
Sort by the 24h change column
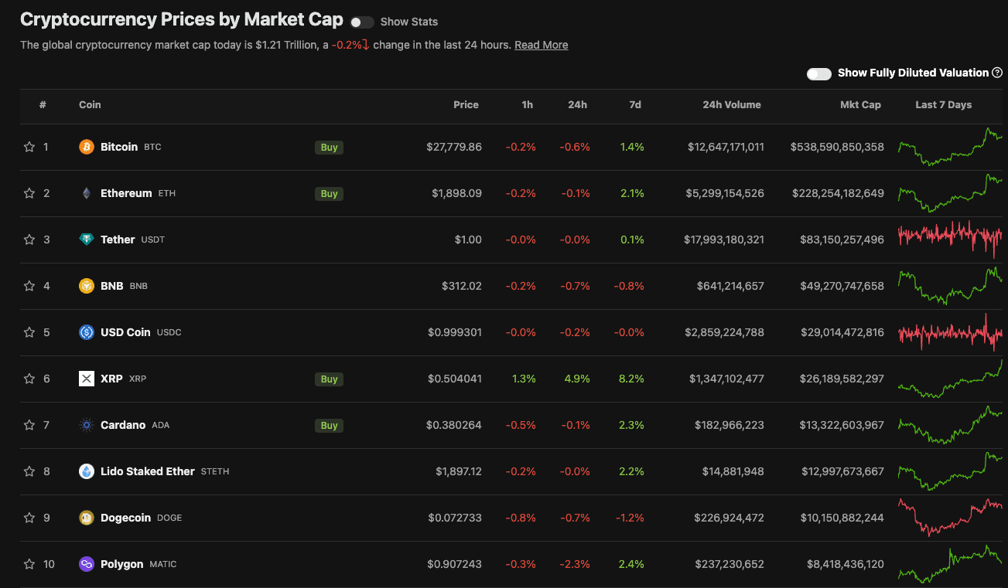pos(577,105)
